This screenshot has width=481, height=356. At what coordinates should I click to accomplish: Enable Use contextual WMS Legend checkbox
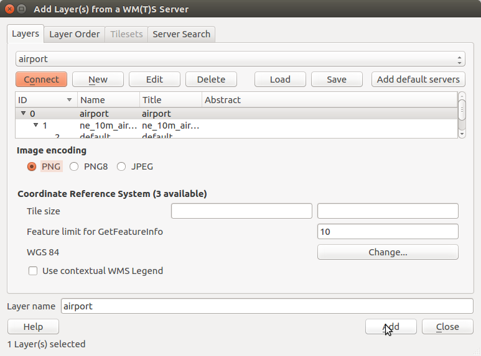click(34, 271)
